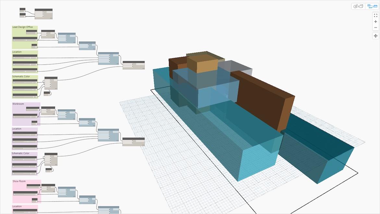Image resolution: width=380 pixels, height=214 pixels.
Task: Select the green Location group title
Action: 17,52
